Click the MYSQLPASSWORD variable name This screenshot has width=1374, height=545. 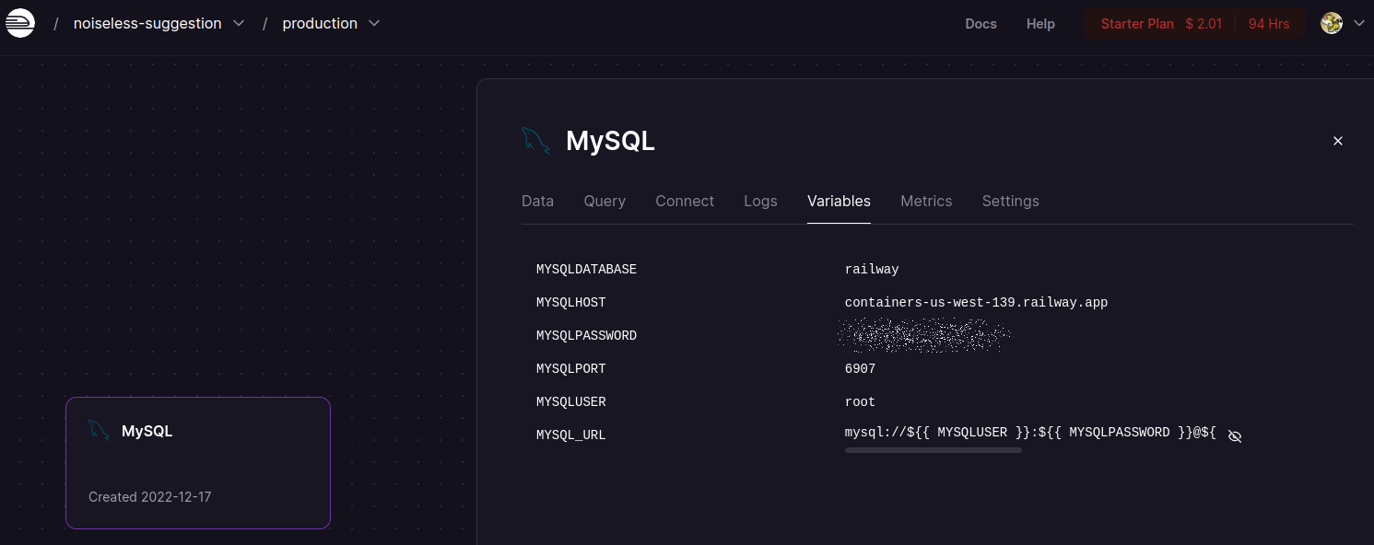(x=586, y=336)
